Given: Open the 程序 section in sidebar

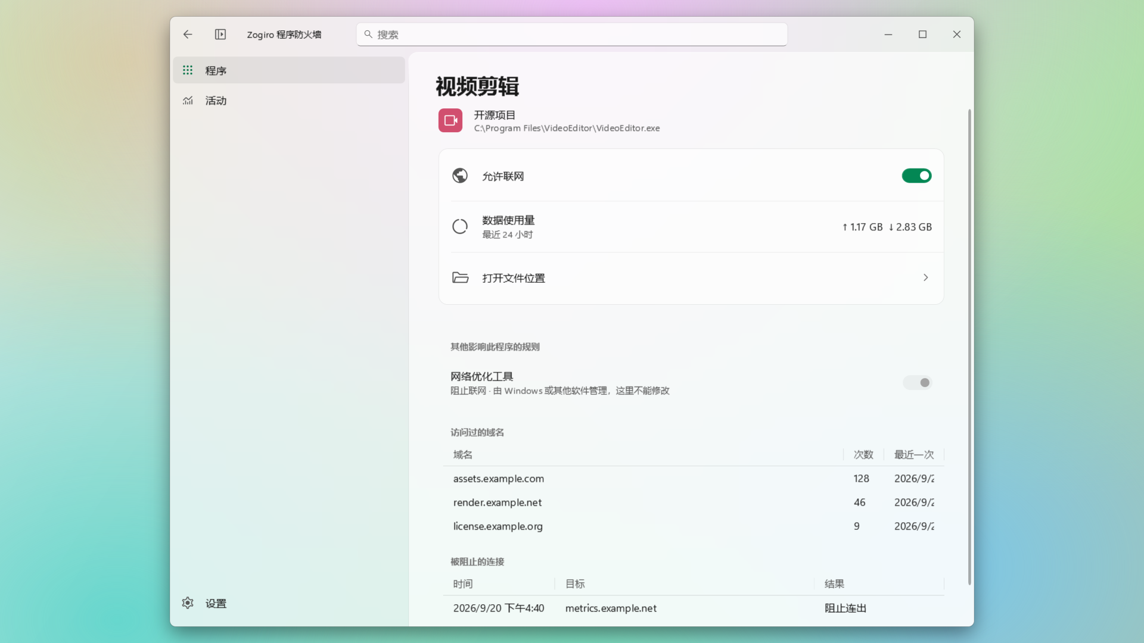Looking at the screenshot, I should (x=289, y=70).
